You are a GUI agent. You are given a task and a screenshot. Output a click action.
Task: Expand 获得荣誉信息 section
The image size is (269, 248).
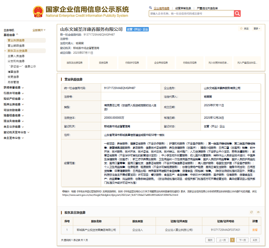(x=14, y=88)
